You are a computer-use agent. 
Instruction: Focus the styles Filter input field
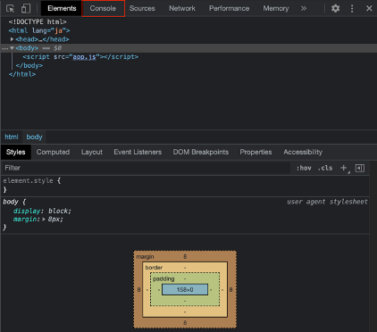pos(146,168)
